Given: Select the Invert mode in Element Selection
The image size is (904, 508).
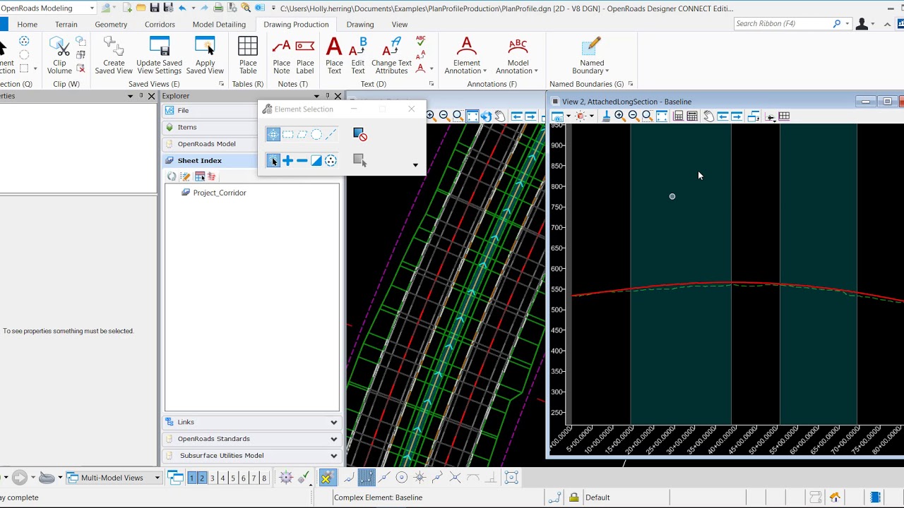Looking at the screenshot, I should (x=316, y=161).
